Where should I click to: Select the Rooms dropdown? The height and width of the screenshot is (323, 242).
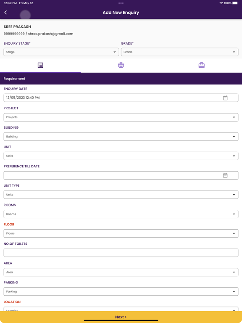click(x=121, y=214)
